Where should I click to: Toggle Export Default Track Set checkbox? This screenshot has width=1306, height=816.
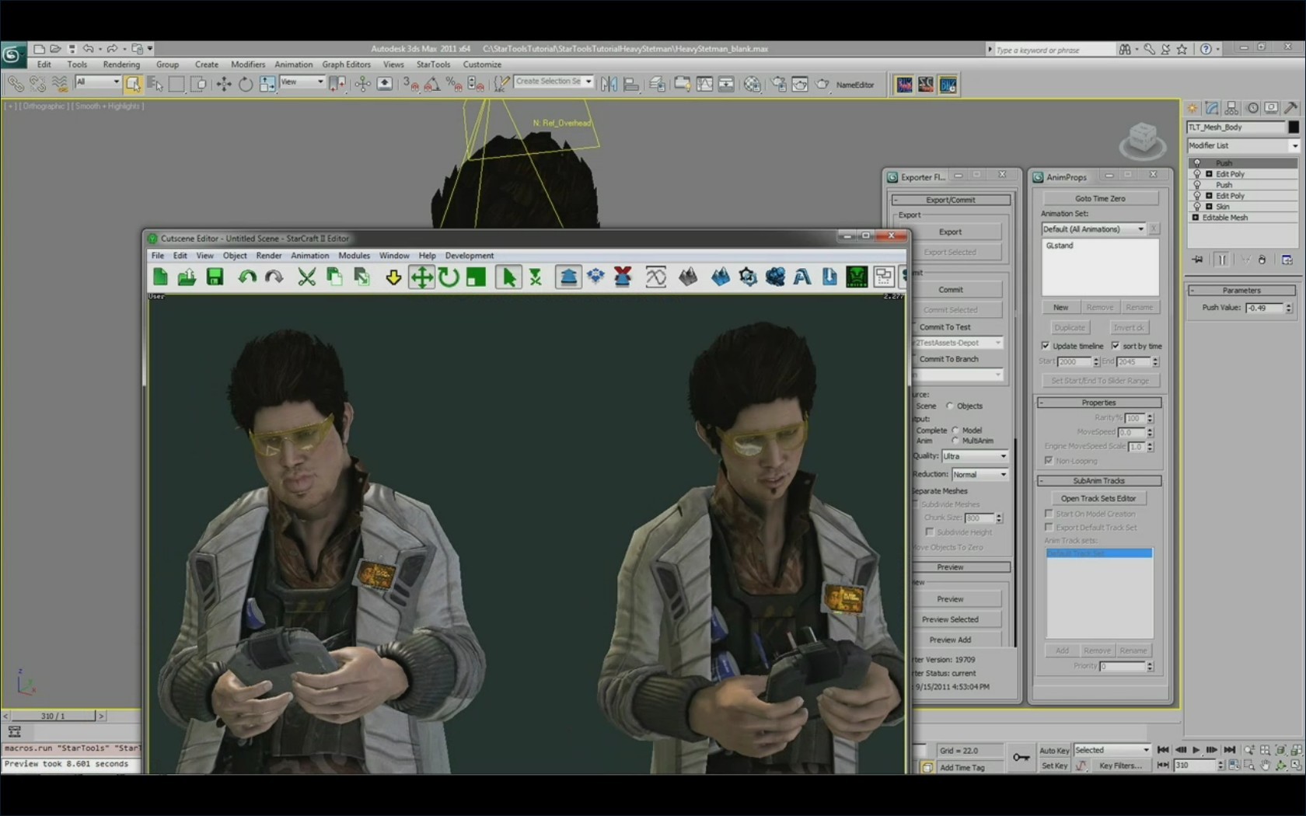point(1049,527)
